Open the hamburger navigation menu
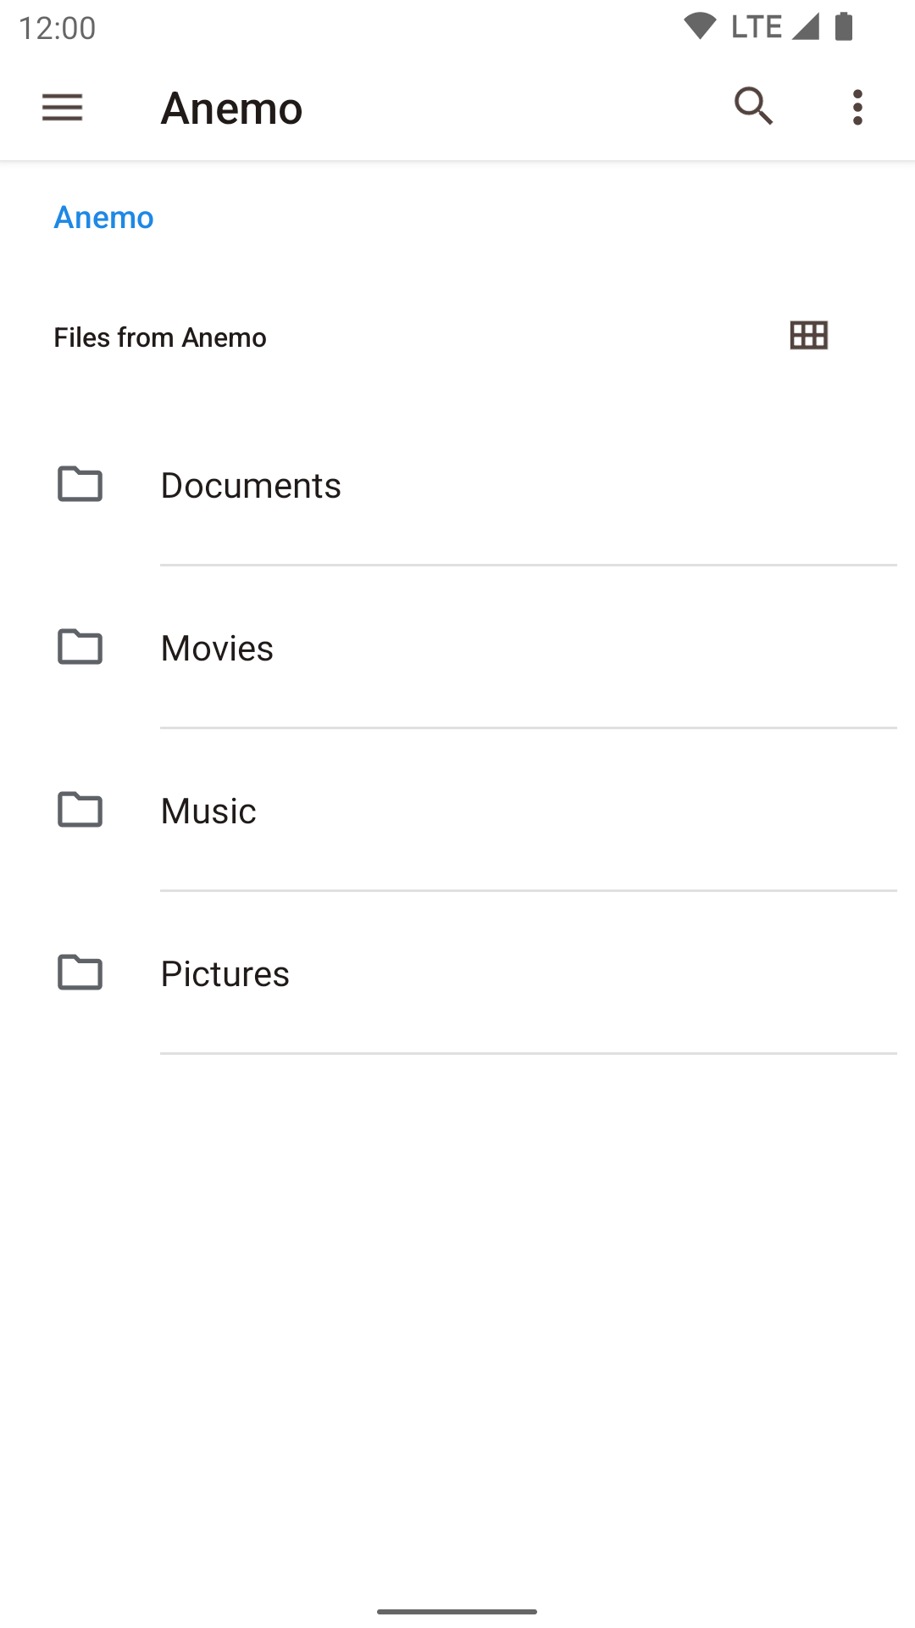Image resolution: width=915 pixels, height=1628 pixels. click(x=62, y=108)
